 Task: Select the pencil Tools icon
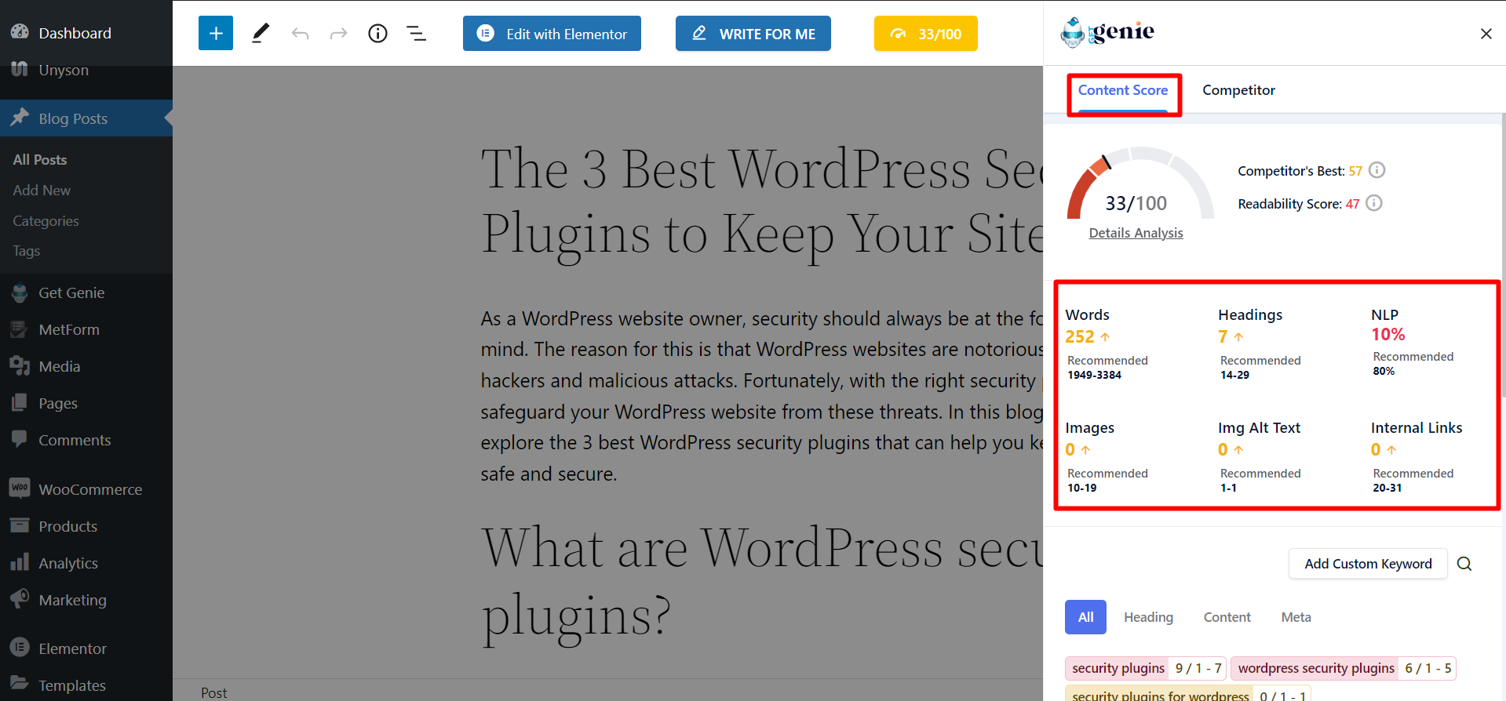pyautogui.click(x=261, y=33)
